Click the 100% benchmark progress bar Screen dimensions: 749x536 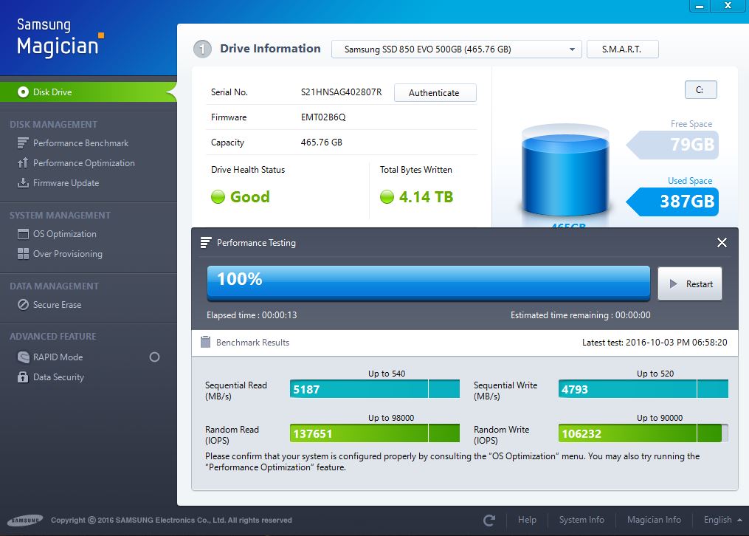[x=428, y=283]
